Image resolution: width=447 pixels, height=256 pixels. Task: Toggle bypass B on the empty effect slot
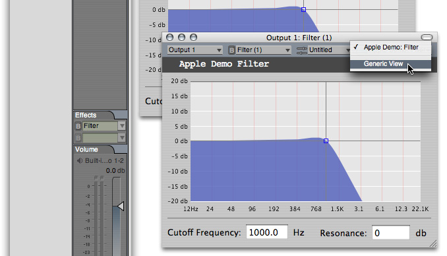click(x=78, y=138)
